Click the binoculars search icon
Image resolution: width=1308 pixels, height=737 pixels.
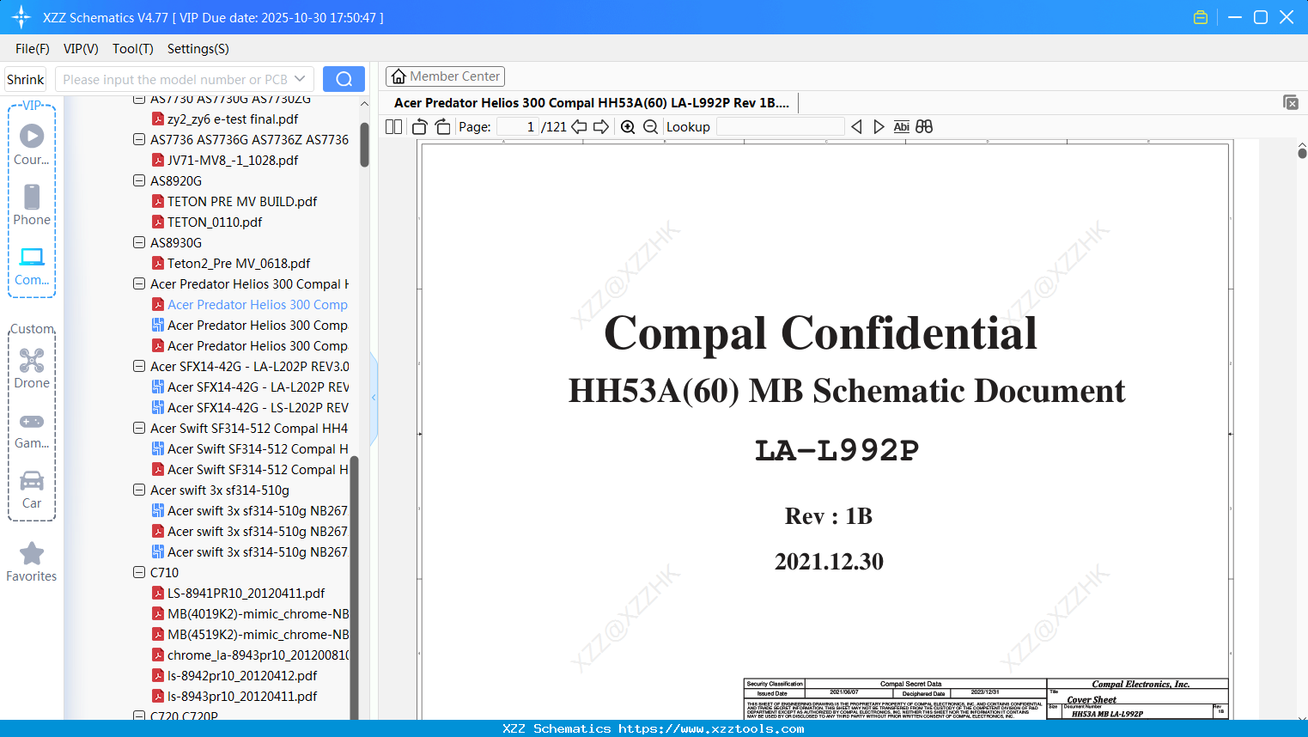coord(924,127)
